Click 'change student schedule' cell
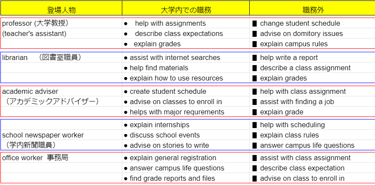This screenshot has height=185, width=375. [312, 23]
